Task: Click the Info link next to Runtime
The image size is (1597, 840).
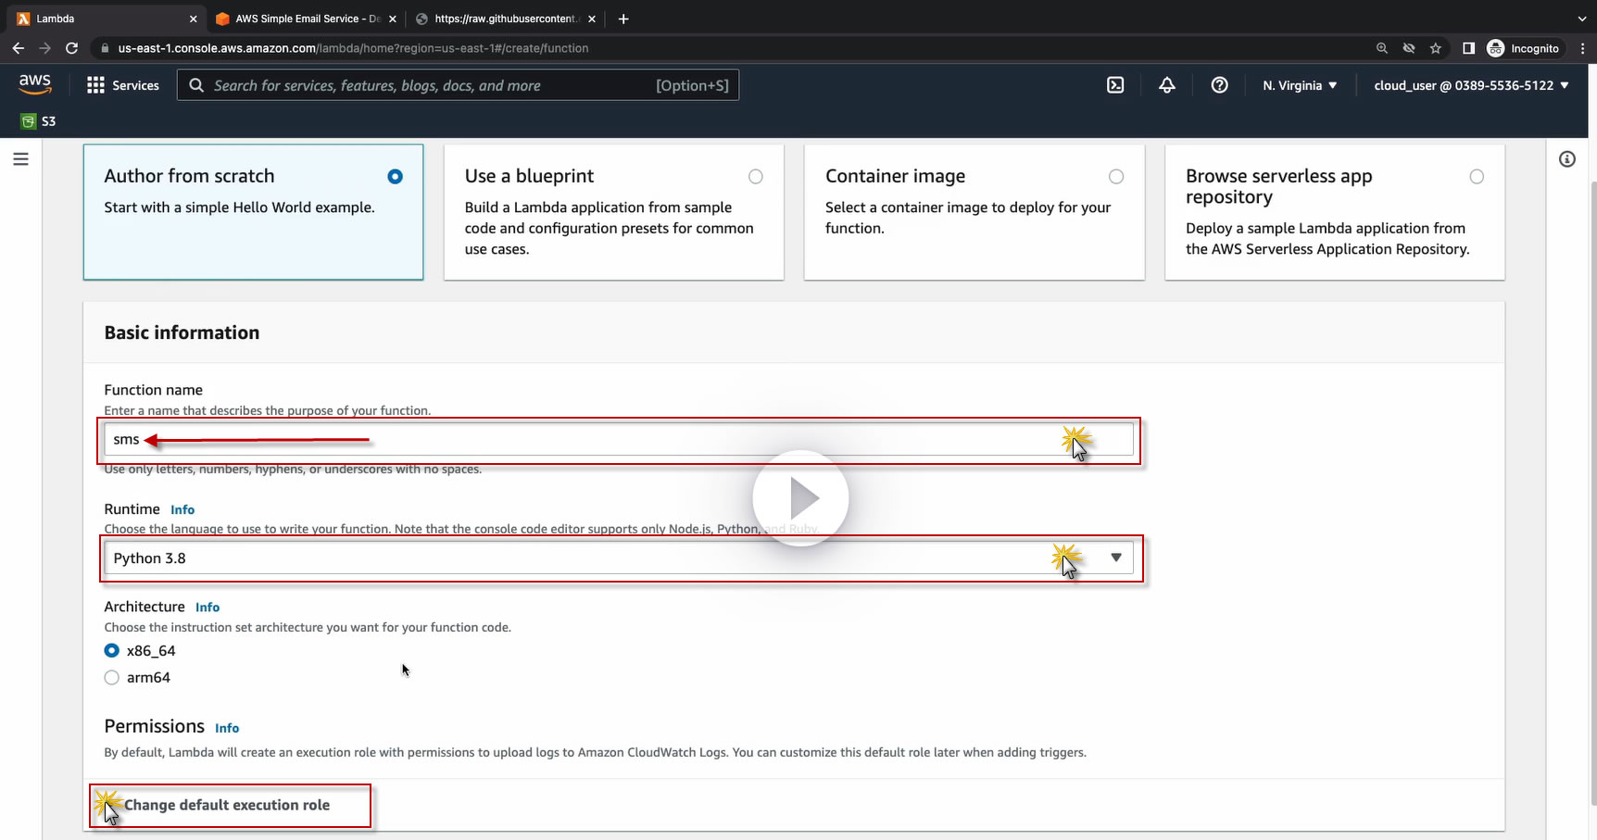Action: [x=182, y=509]
